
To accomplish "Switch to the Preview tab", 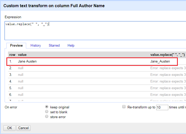I will [x=16, y=46].
